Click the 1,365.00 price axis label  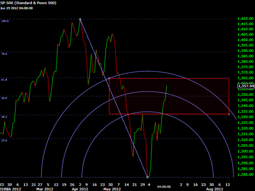pos(246,78)
